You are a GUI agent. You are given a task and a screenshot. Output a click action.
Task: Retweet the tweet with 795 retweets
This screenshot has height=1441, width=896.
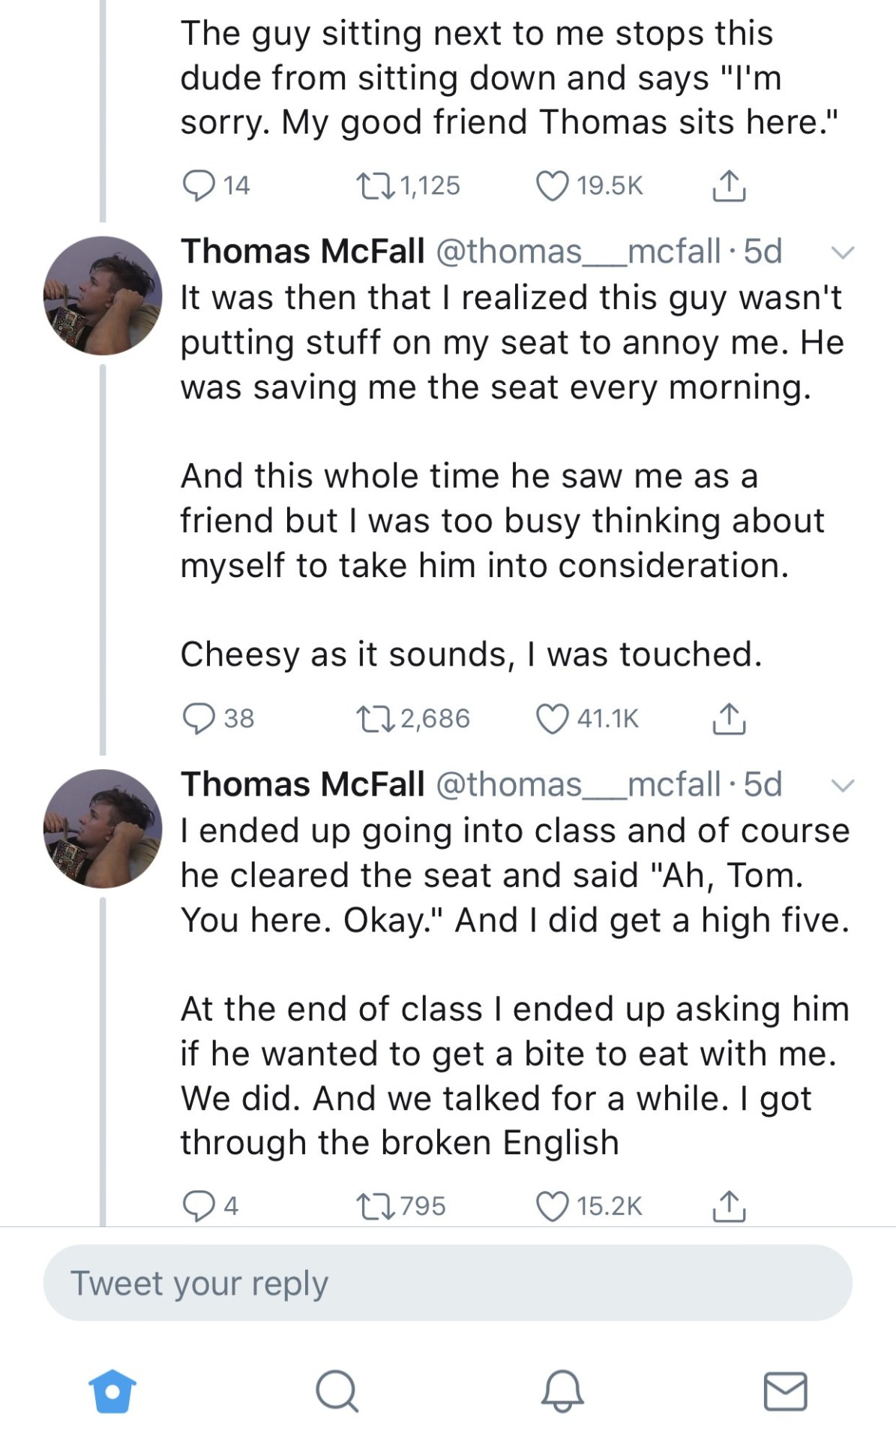coord(375,1206)
